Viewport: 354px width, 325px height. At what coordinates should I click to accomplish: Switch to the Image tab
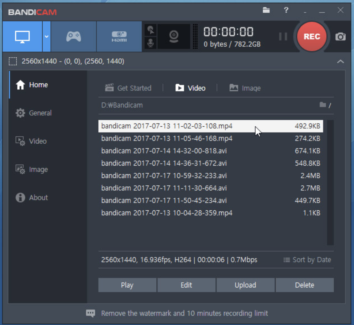pos(245,88)
